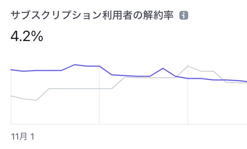Click the flat purple segment just before its highest peak

click(x=49, y=71)
